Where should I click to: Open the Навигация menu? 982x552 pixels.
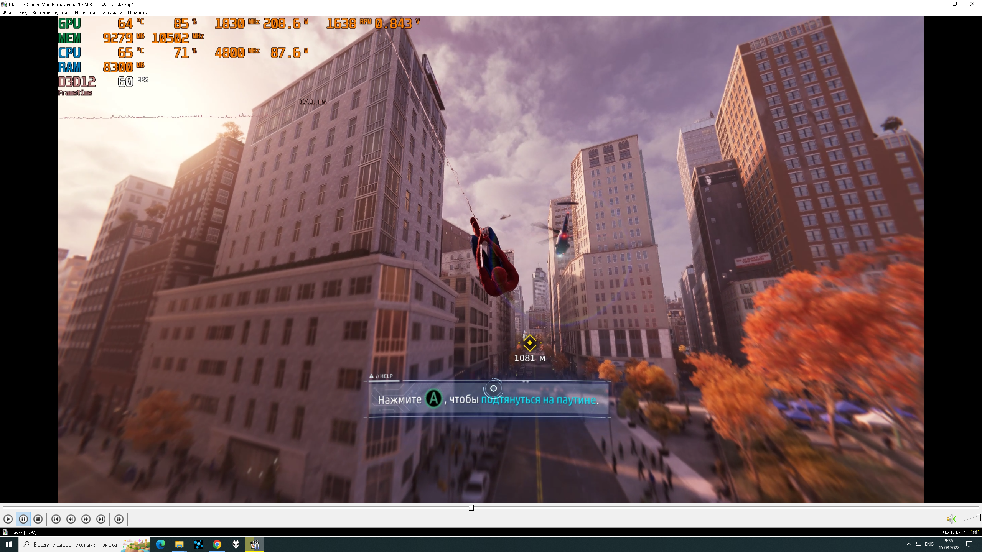click(86, 13)
